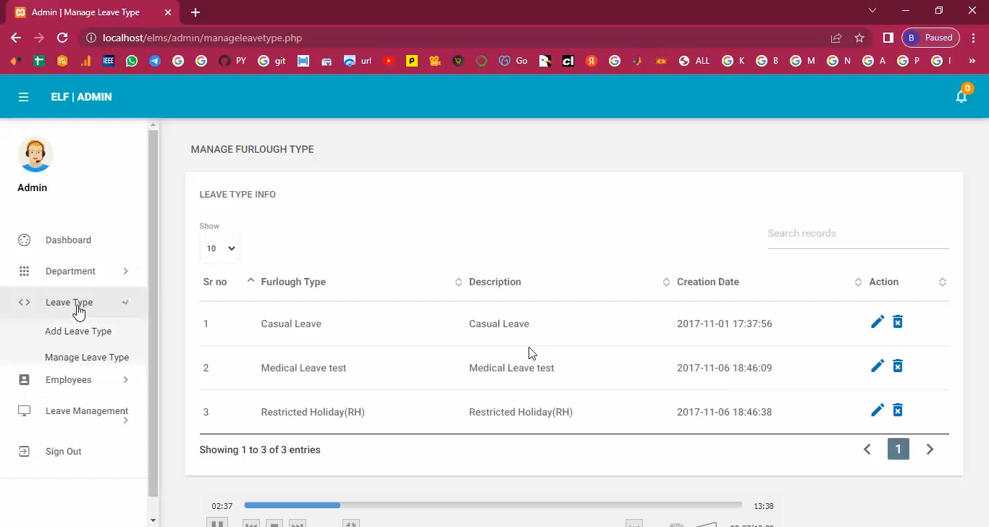Expand the Employees submenu
The image size is (989, 527).
coord(69,380)
